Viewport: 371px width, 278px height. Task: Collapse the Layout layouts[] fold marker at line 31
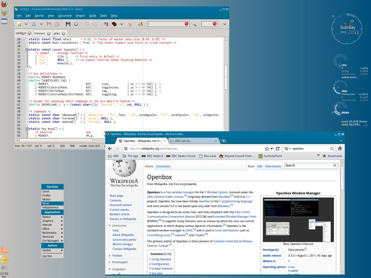tap(27, 50)
